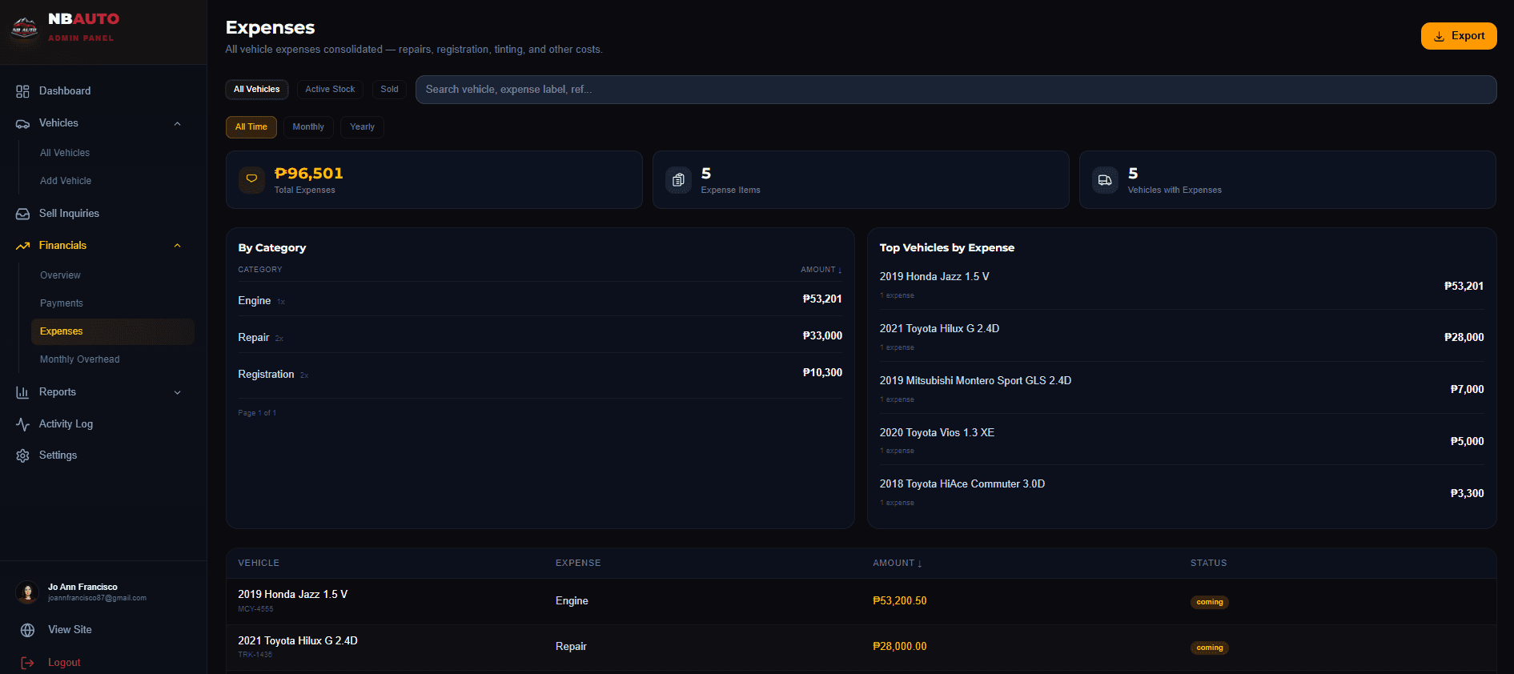This screenshot has height=674, width=1514.
Task: Select the All Vehicles filter pill
Action: click(x=257, y=90)
